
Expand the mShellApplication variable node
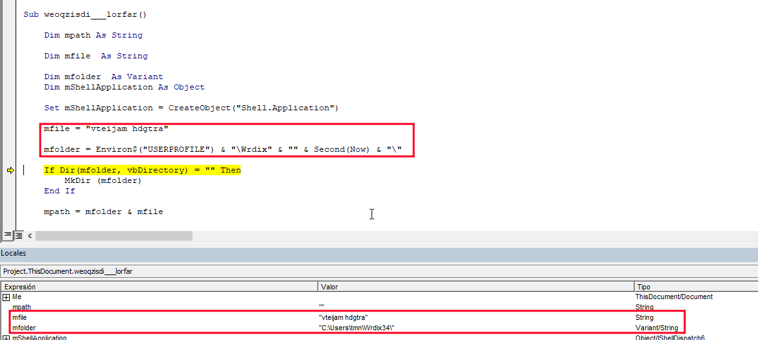pos(6,337)
